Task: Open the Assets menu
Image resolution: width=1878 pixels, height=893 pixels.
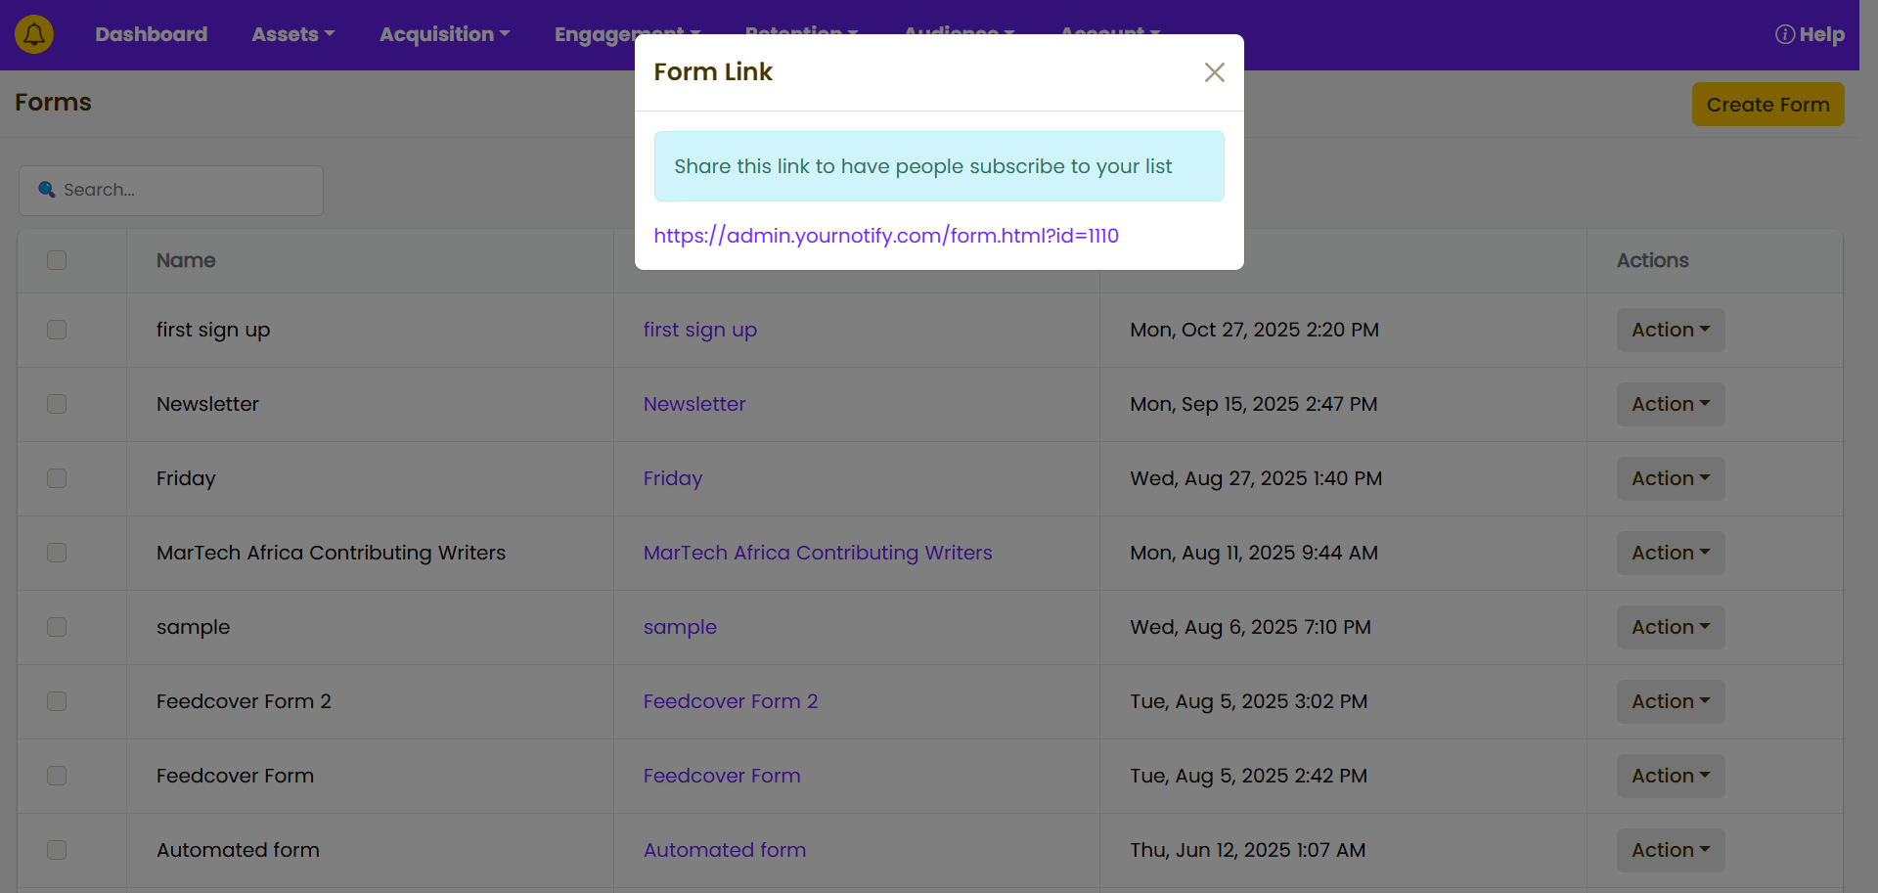Action: pyautogui.click(x=292, y=34)
